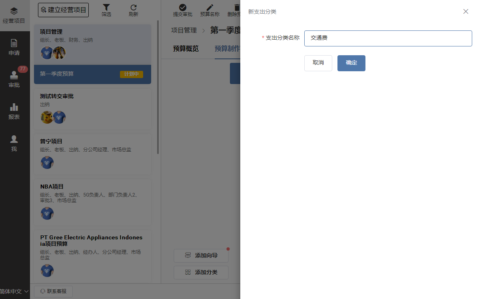
Task: Expand the 简体中文 language dropdown
Action: (15, 291)
